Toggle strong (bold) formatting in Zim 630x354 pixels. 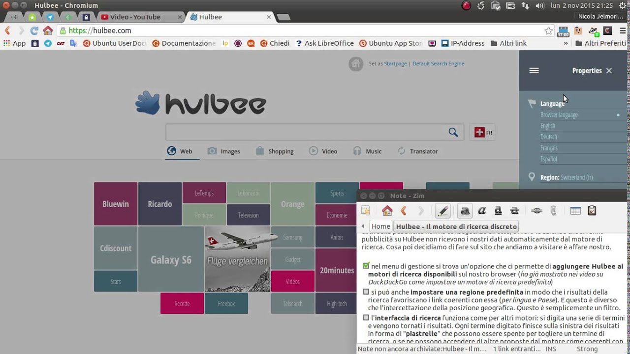(465, 211)
